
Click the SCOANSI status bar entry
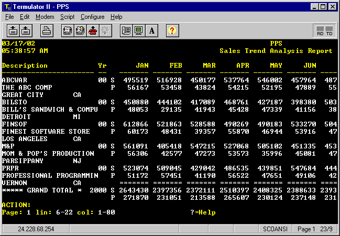click(275, 229)
